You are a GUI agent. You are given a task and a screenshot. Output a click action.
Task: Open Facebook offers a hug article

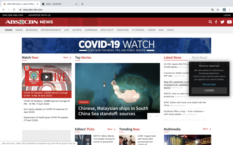pyautogui.click(x=184, y=113)
